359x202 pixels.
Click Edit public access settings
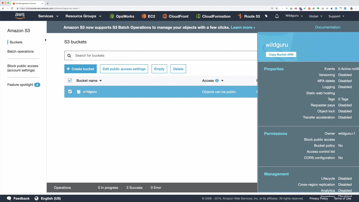tap(124, 69)
